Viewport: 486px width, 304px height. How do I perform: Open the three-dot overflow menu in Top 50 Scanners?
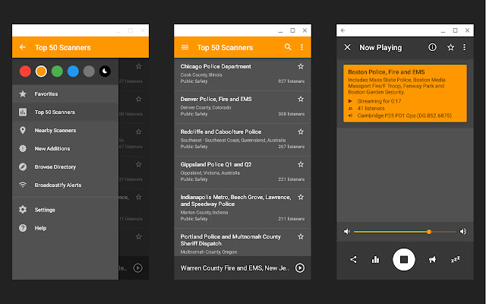[x=301, y=47]
